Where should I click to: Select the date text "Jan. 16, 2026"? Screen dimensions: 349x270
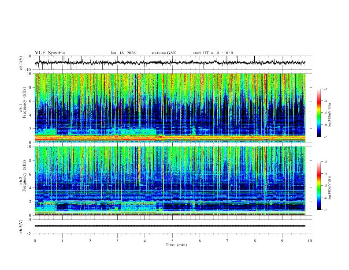tap(123, 53)
